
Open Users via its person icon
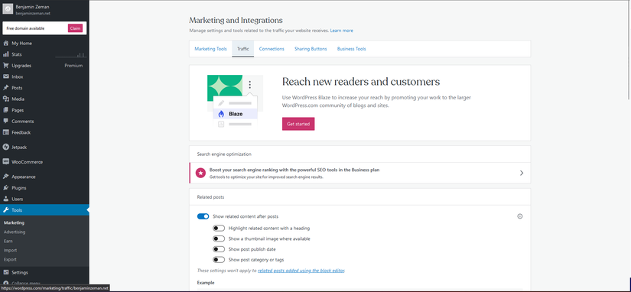pos(5,199)
